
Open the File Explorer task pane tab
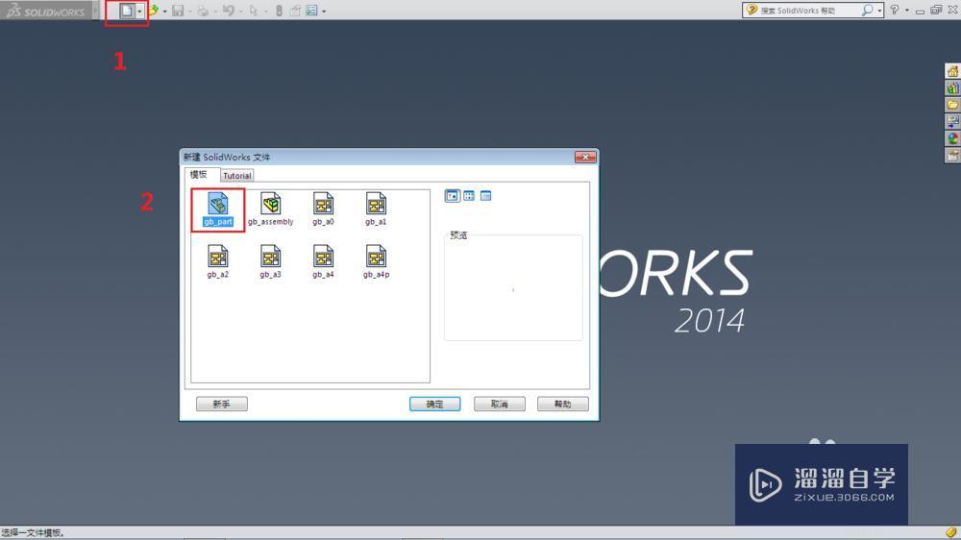coord(952,104)
